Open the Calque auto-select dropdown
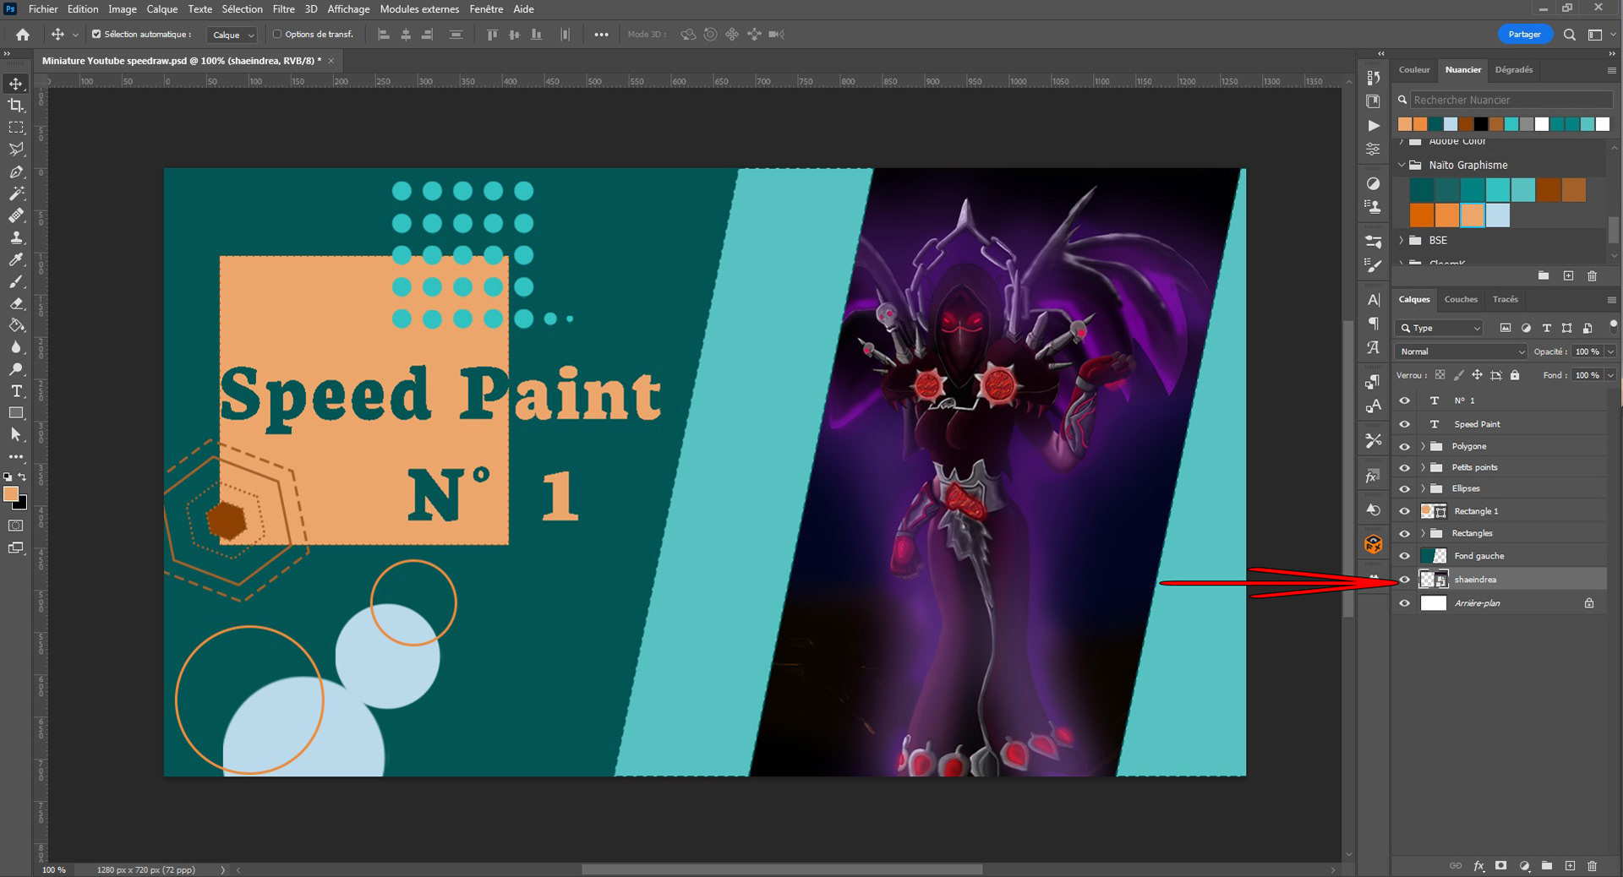Image resolution: width=1623 pixels, height=877 pixels. point(232,35)
